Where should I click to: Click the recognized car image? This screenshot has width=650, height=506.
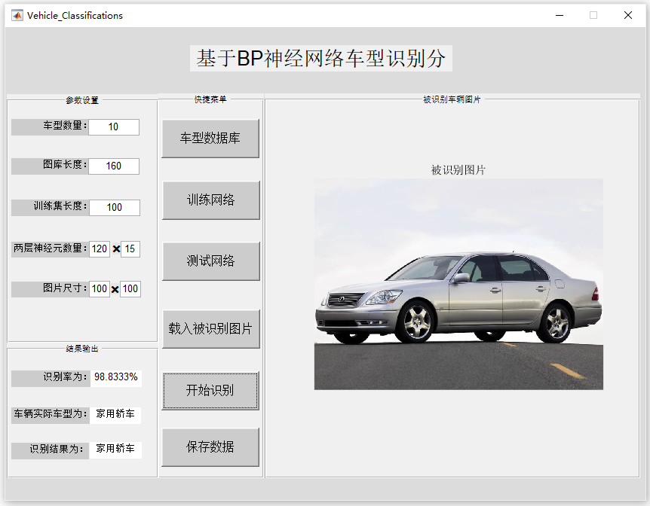click(458, 284)
